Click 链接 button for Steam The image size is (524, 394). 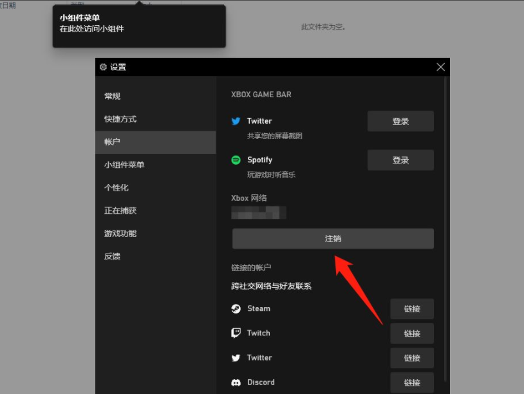[x=412, y=309]
